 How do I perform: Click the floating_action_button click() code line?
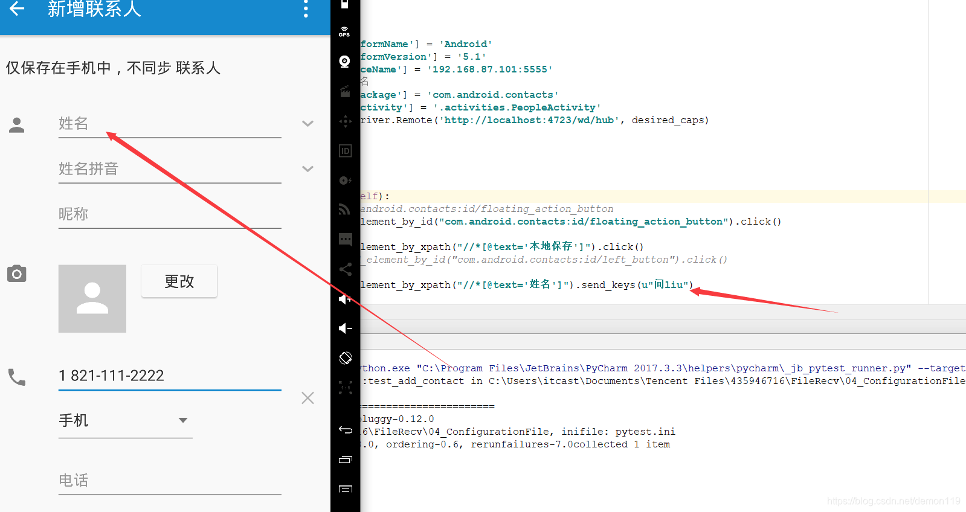tap(571, 222)
